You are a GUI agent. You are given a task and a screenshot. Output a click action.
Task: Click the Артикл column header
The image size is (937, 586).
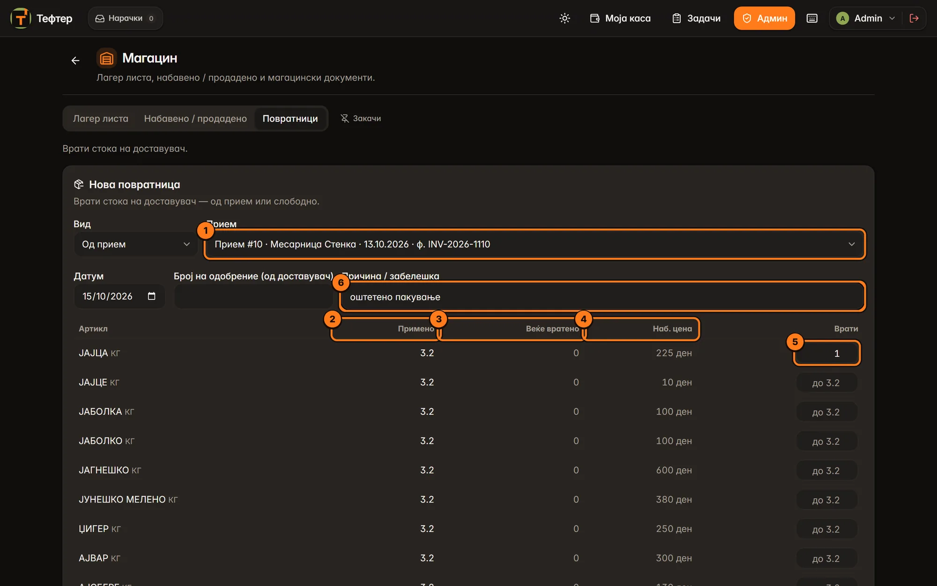click(93, 329)
